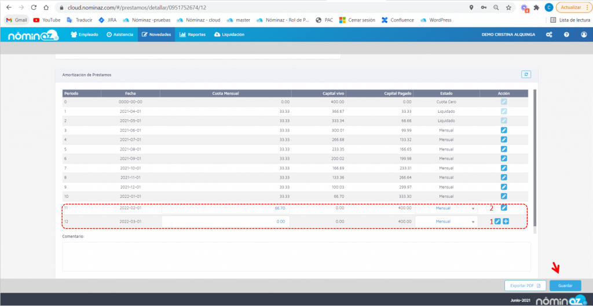Open the browser profile avatar C
The width and height of the screenshot is (593, 306).
coord(549,8)
